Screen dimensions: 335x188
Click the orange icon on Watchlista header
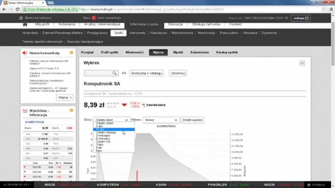(x=71, y=110)
